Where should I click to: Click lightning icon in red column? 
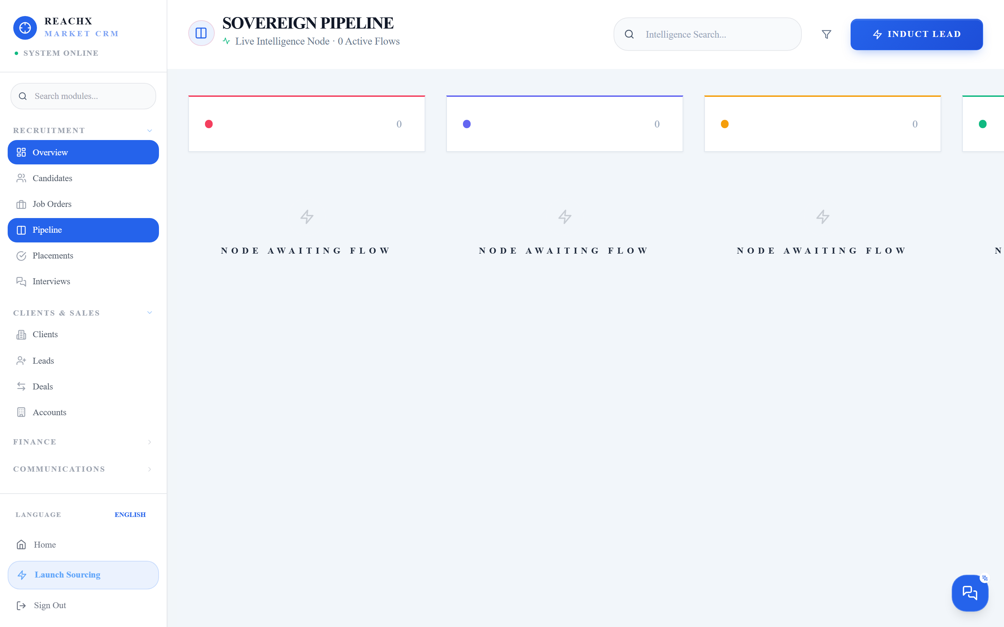point(307,216)
